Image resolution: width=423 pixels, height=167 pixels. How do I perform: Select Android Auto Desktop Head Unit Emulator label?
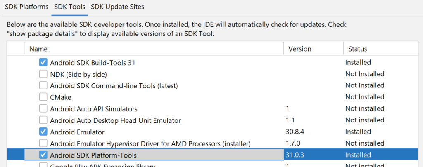[x=116, y=121]
